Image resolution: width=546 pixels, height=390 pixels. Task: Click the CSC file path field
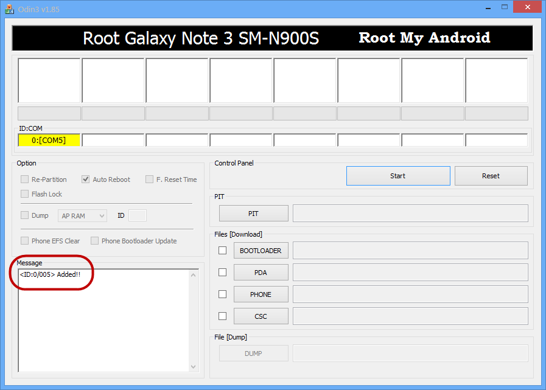click(x=410, y=316)
